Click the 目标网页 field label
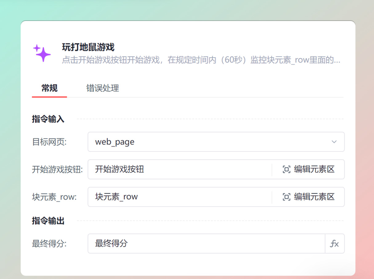The image size is (374, 279). point(49,142)
